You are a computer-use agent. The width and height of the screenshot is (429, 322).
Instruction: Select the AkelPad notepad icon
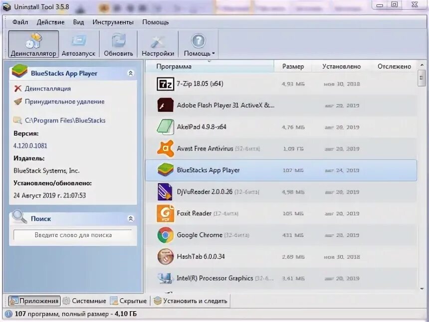165,127
